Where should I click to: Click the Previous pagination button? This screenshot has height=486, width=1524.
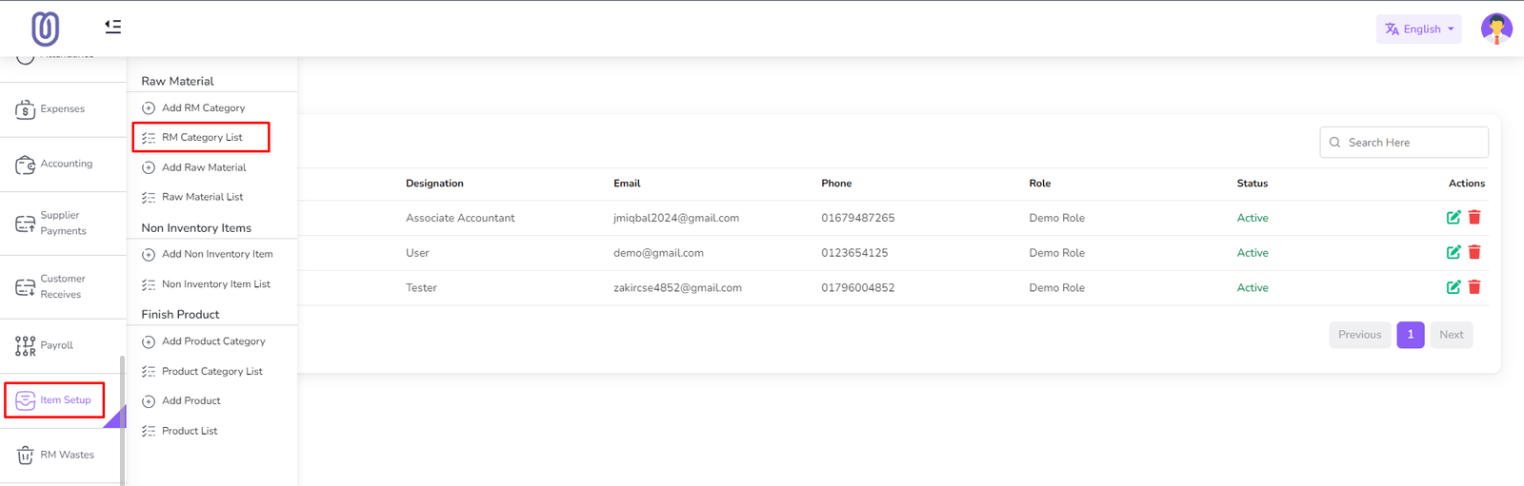point(1359,335)
